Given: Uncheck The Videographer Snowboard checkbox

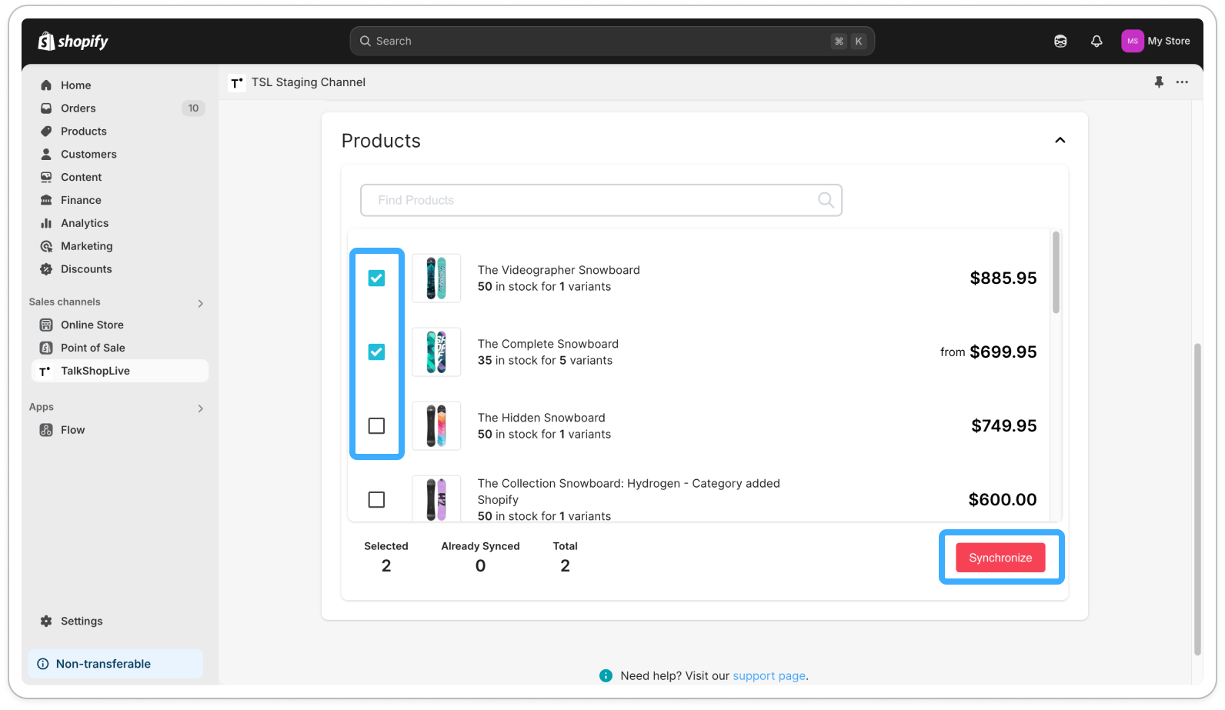Looking at the screenshot, I should point(376,278).
